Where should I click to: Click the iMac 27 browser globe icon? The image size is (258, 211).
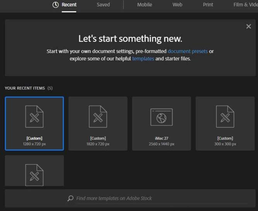coord(161,117)
